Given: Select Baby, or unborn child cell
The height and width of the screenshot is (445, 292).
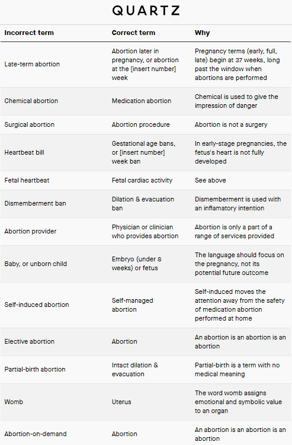Looking at the screenshot, I should 36,264.
